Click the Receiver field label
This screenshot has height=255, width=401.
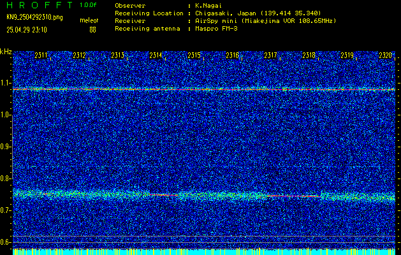130,21
